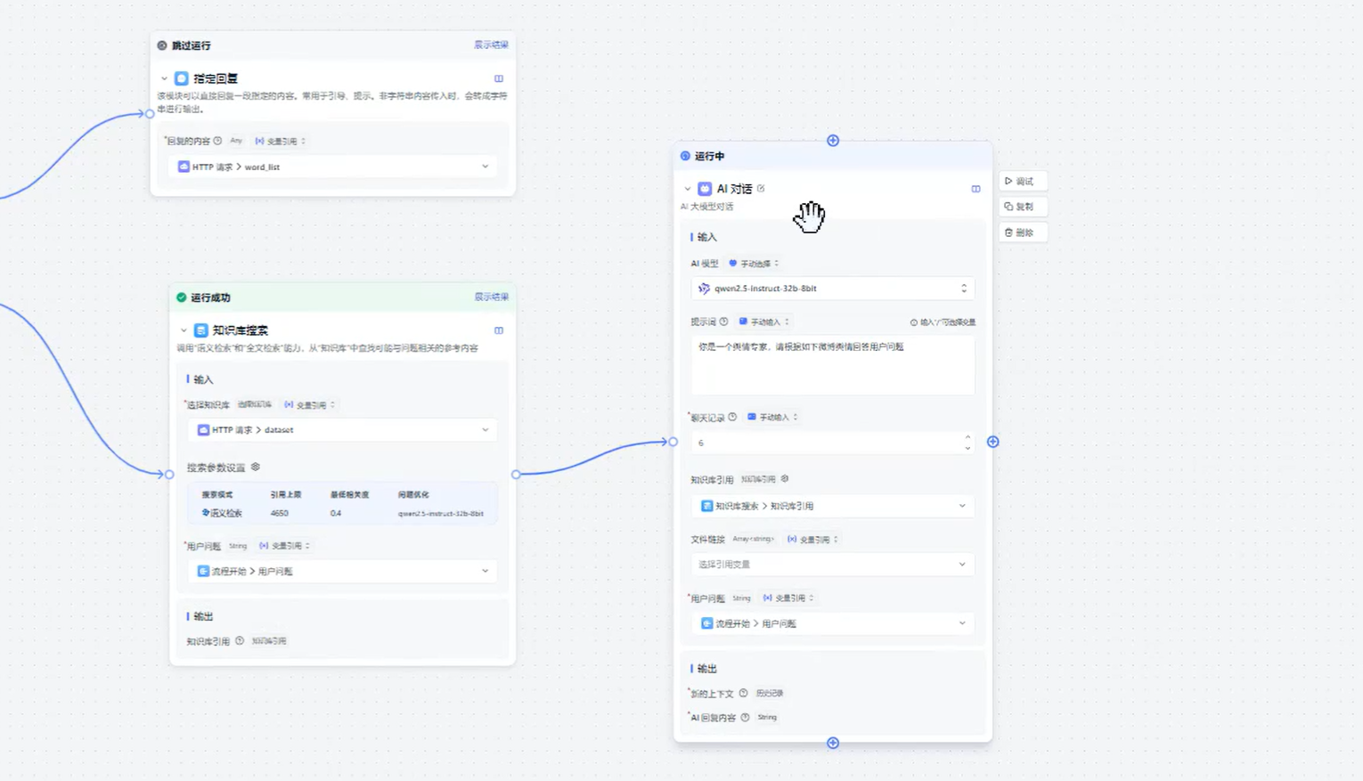Click the prompt text area of AI 对话
The image size is (1363, 781).
(832, 365)
